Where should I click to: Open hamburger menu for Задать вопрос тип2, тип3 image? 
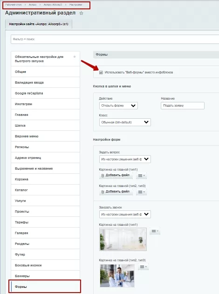pyautogui.click(x=141, y=192)
